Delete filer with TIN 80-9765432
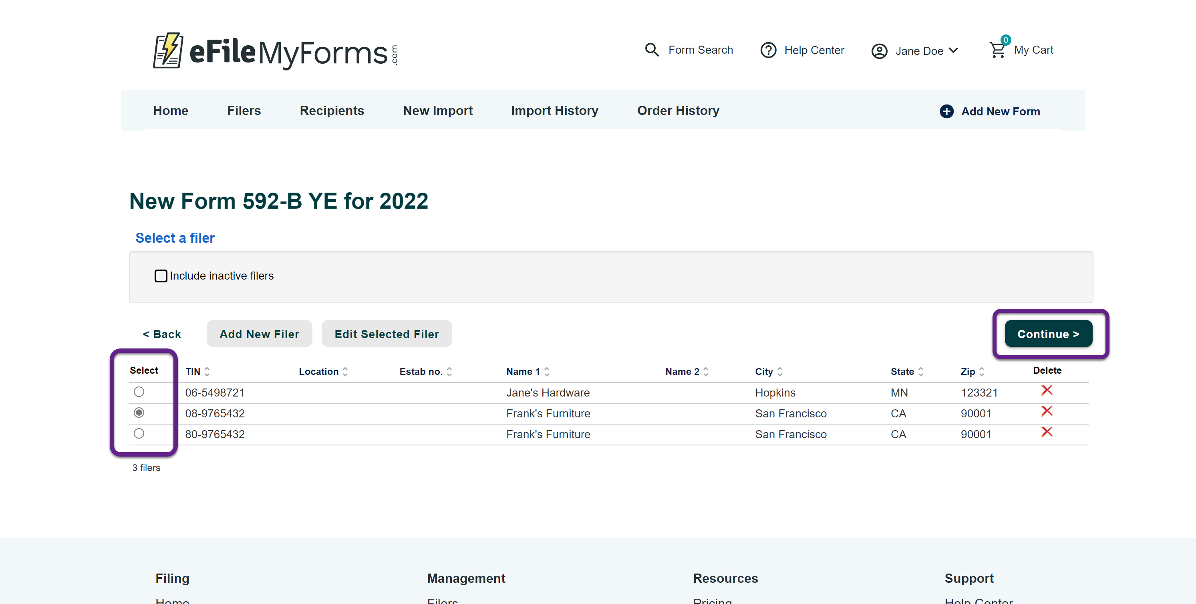This screenshot has width=1196, height=604. pyautogui.click(x=1046, y=432)
